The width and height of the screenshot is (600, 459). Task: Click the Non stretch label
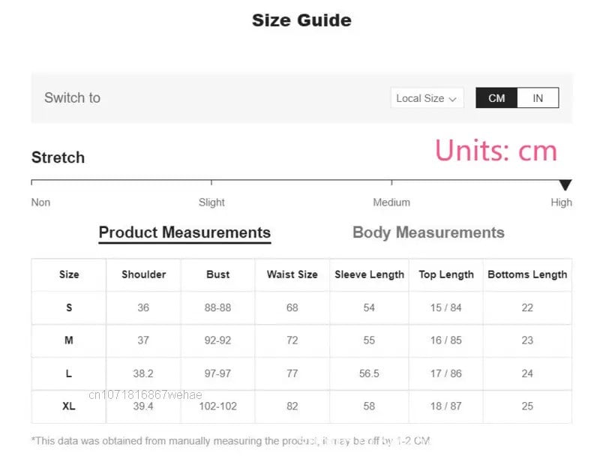coord(40,202)
